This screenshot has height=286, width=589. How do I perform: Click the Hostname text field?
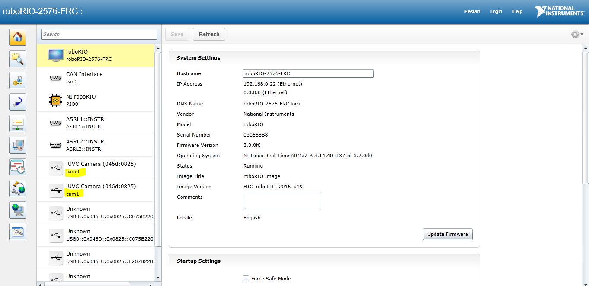pos(308,73)
